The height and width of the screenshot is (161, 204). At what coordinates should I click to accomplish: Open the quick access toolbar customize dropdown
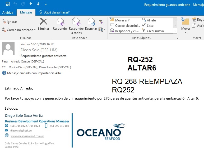[x=46, y=4]
